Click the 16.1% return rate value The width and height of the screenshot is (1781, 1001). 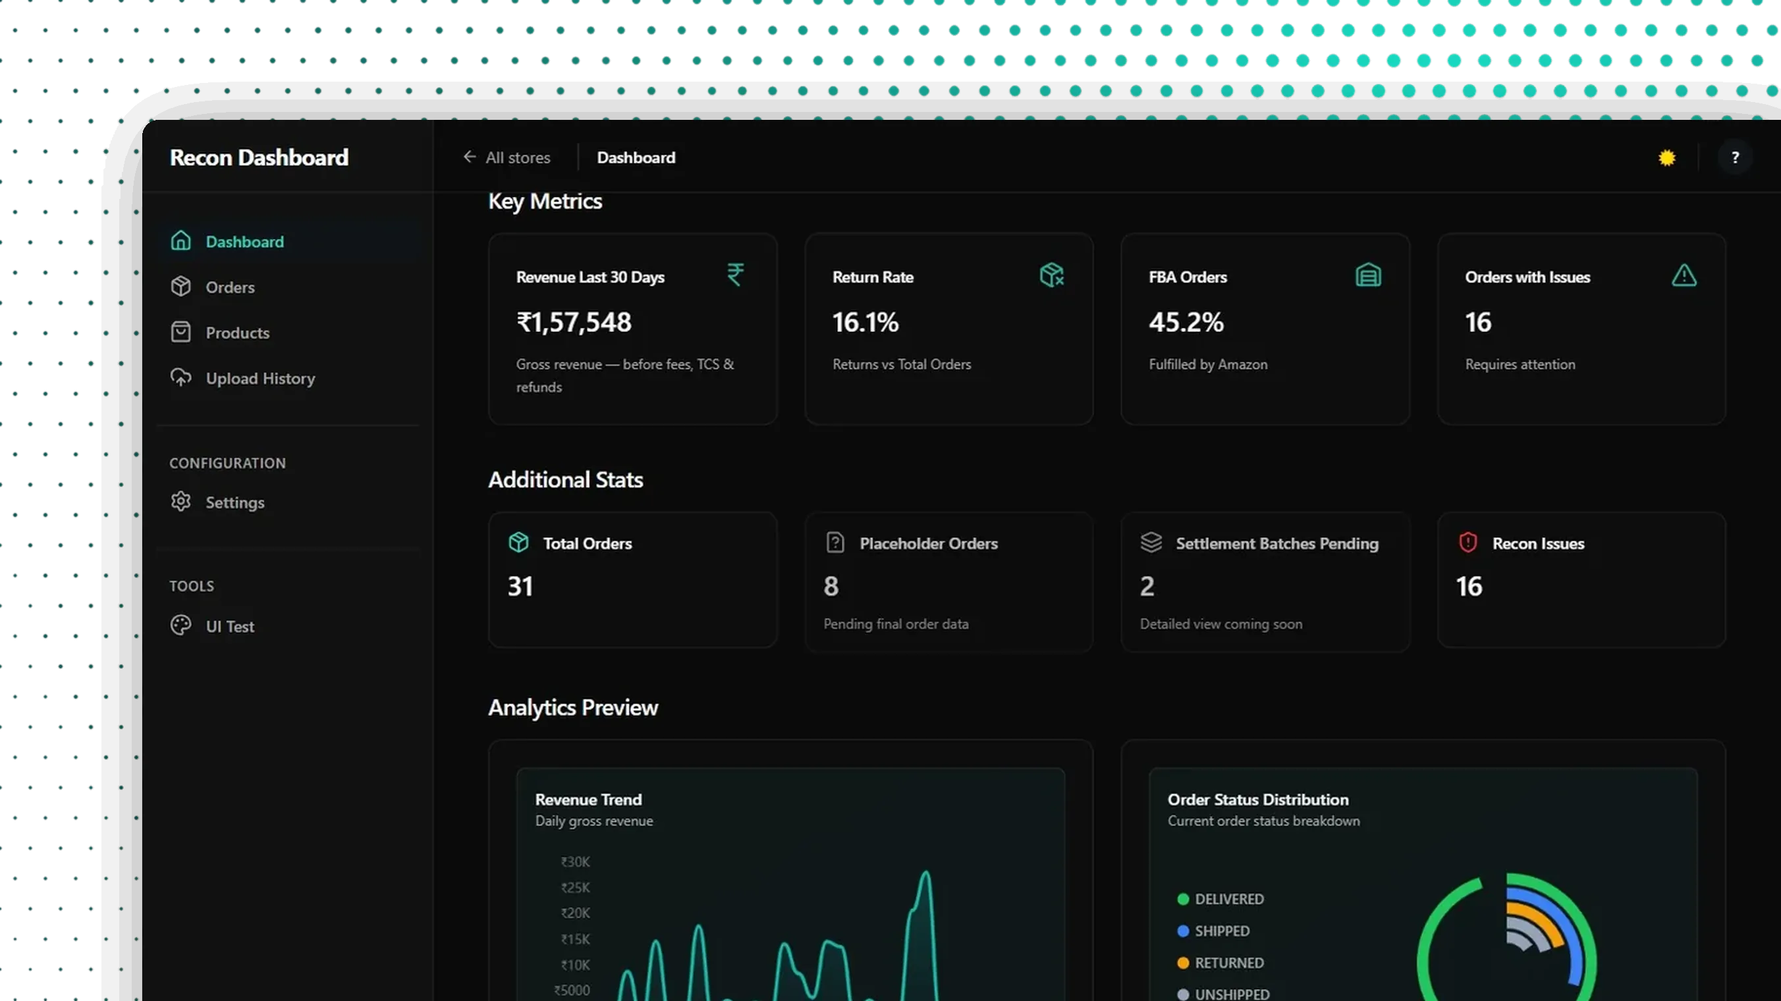pos(865,322)
